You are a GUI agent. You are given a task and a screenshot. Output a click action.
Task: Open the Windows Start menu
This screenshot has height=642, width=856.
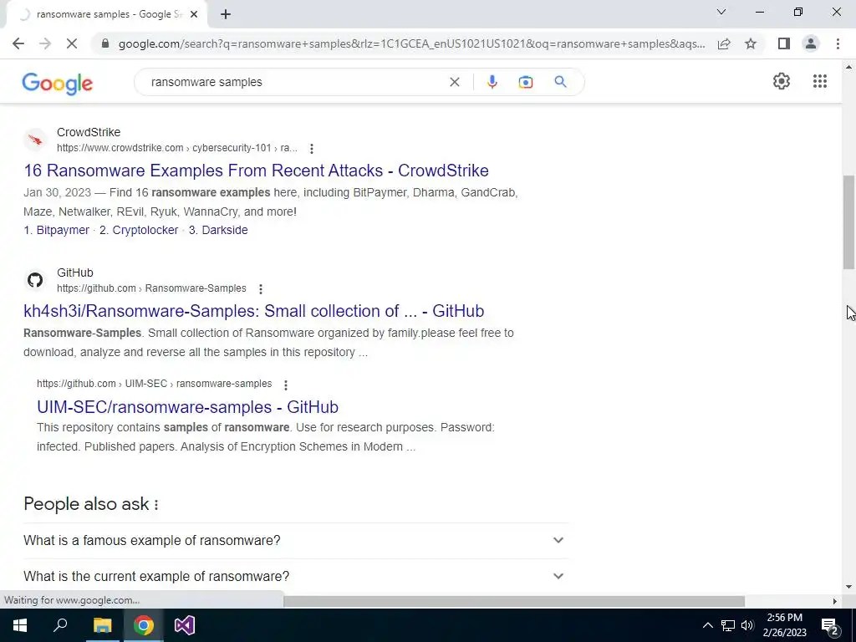[x=20, y=625]
